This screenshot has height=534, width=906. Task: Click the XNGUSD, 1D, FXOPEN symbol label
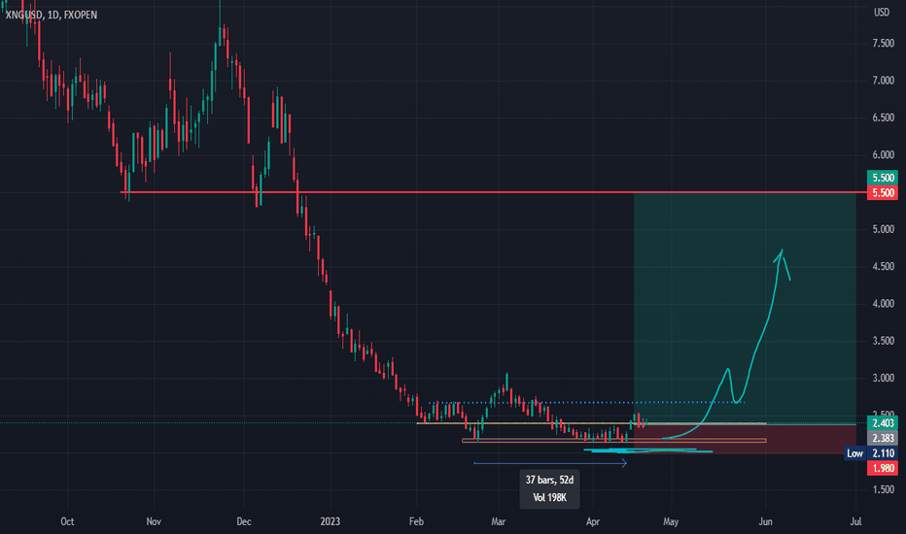pyautogui.click(x=51, y=15)
